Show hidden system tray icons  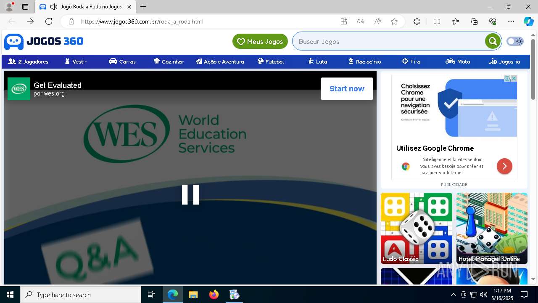coord(453,295)
